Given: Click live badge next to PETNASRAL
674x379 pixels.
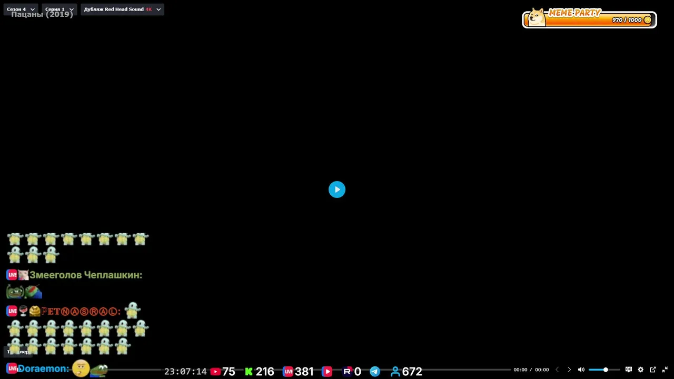Looking at the screenshot, I should [12, 312].
